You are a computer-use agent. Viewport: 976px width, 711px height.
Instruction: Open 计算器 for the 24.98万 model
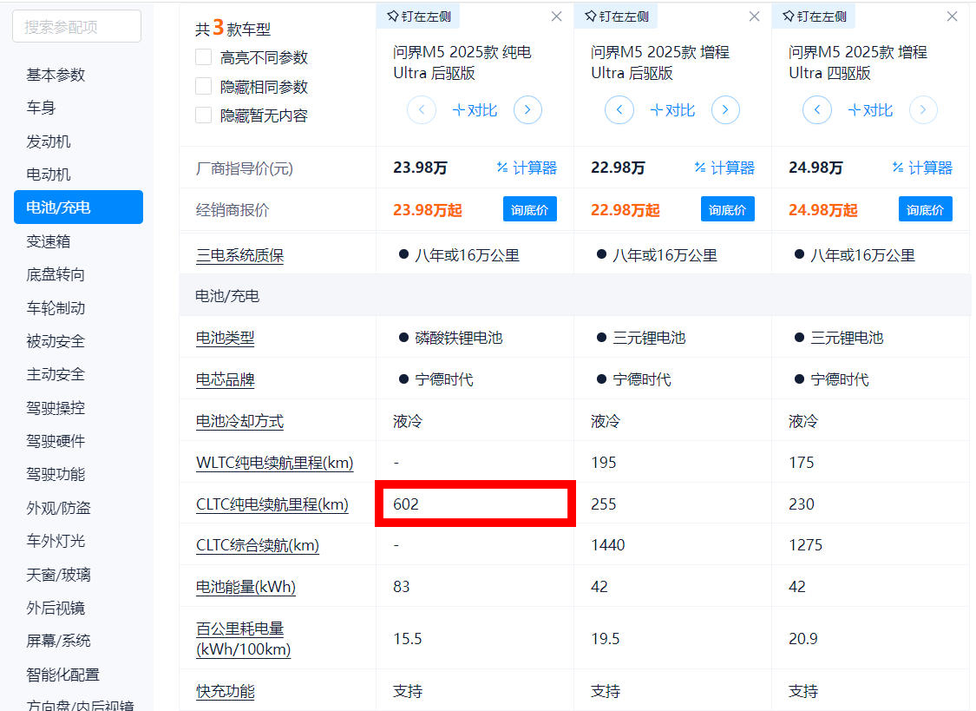(x=922, y=168)
